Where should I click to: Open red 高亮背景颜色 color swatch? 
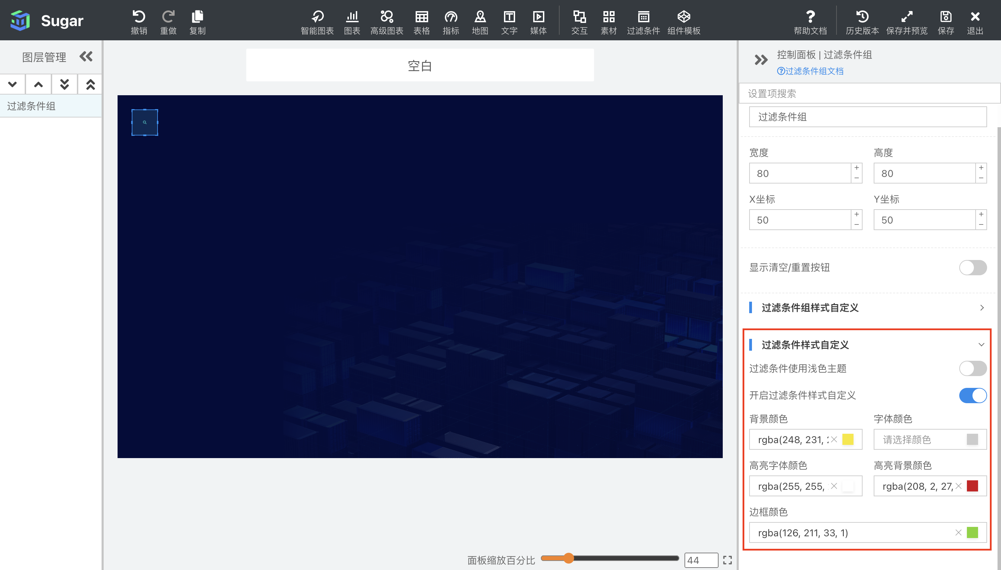click(972, 486)
